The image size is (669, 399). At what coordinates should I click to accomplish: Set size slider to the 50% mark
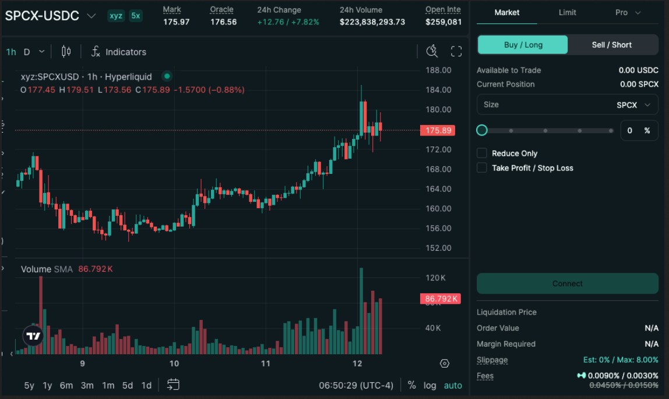[x=545, y=131]
